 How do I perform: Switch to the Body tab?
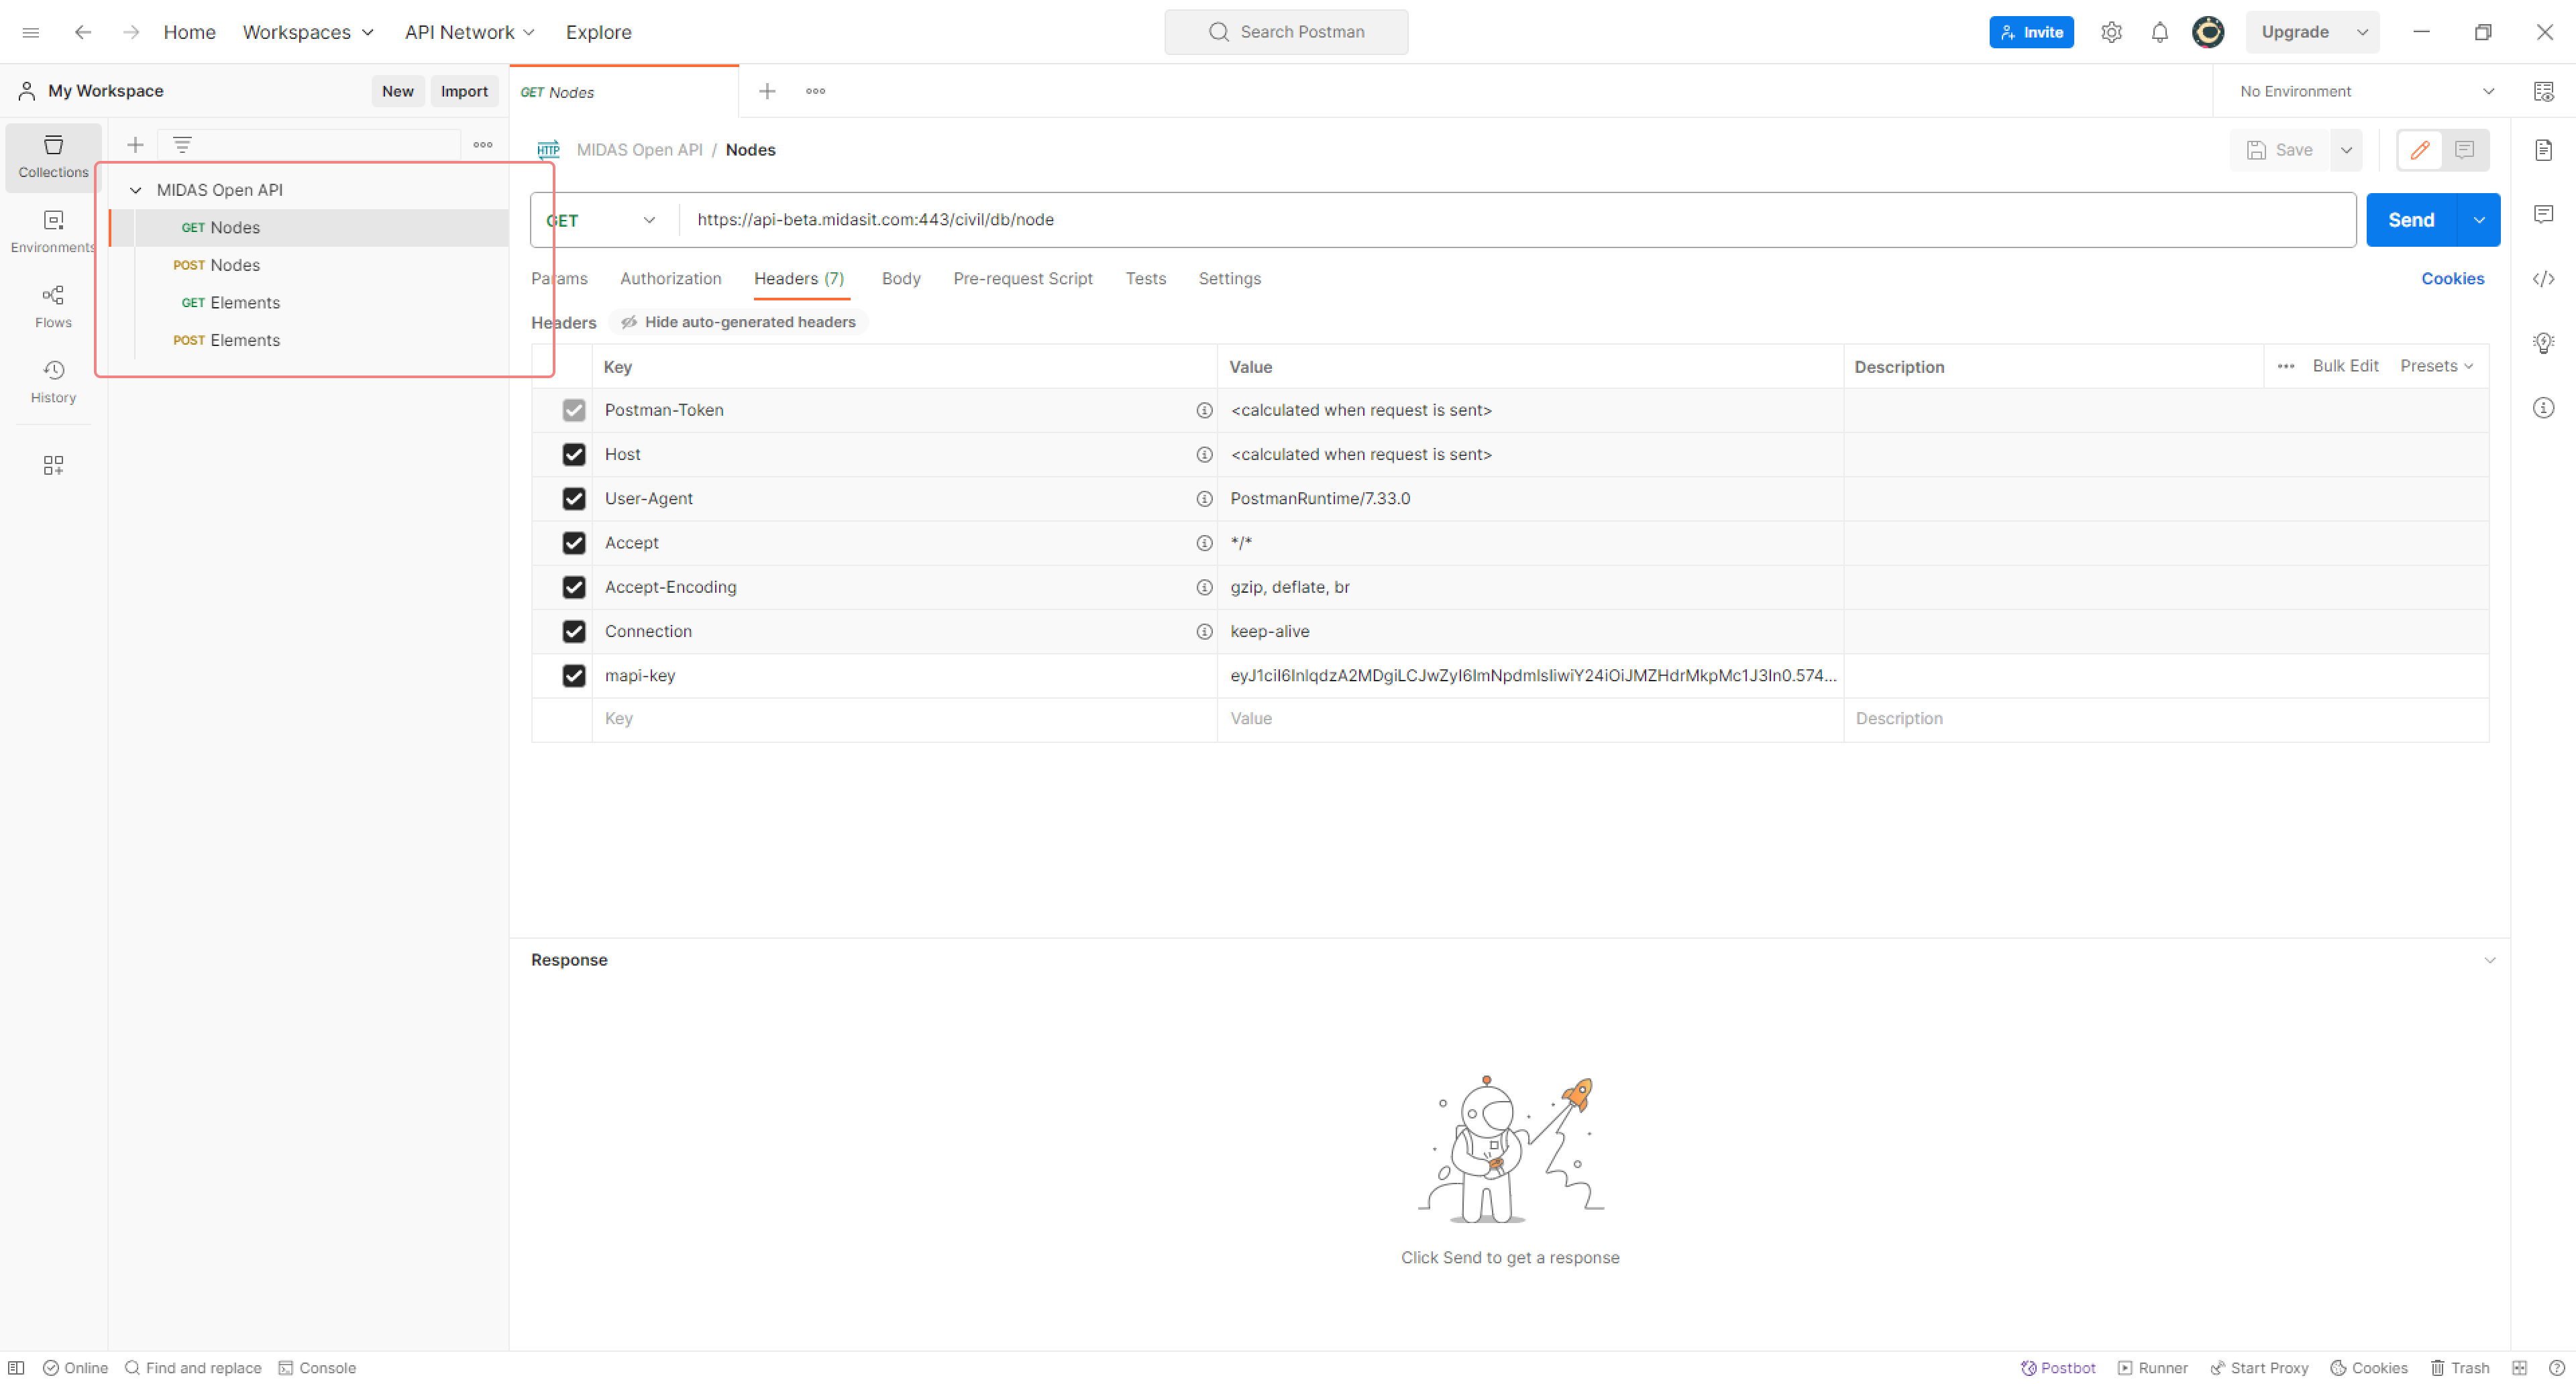900,279
